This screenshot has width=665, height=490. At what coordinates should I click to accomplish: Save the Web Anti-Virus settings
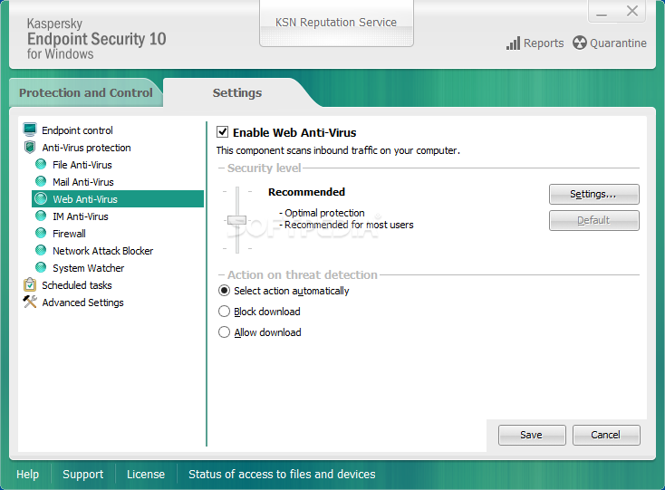[532, 435]
